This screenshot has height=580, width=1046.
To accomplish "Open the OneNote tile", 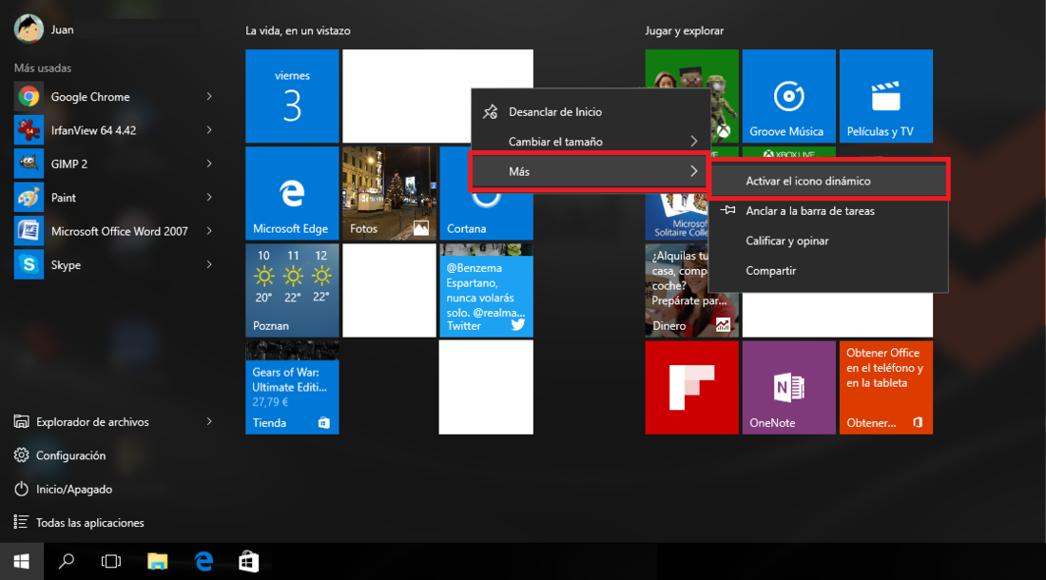I will [x=789, y=387].
